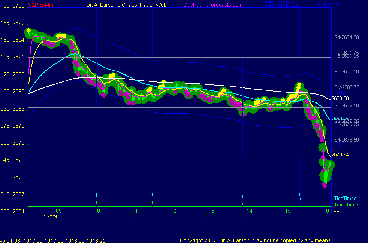The width and height of the screenshot is (368, 243).
Task: Click the 180 2700 axis label
Action: (12, 6)
